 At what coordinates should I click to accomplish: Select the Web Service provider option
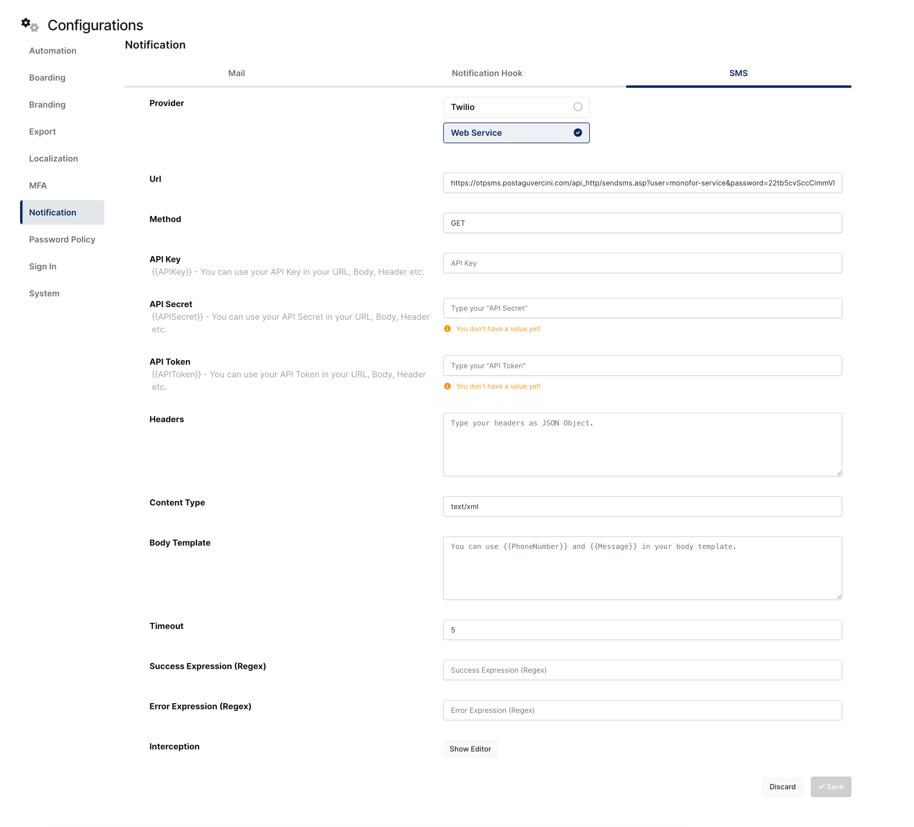pyautogui.click(x=516, y=133)
